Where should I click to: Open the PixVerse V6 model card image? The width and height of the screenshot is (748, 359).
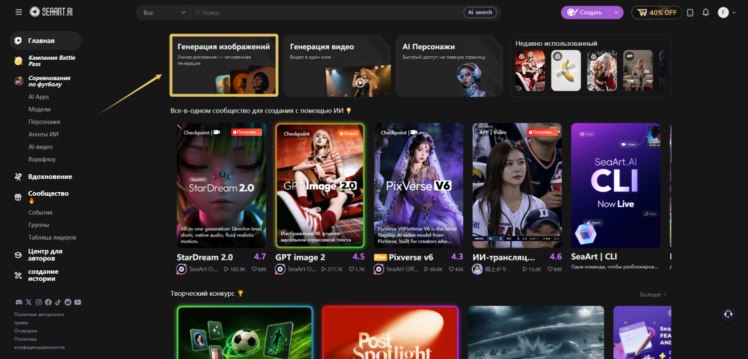[419, 186]
